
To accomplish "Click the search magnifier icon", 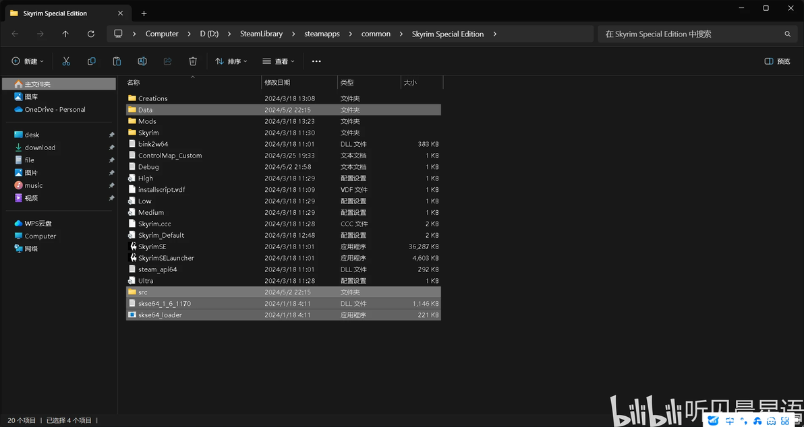I will 788,34.
